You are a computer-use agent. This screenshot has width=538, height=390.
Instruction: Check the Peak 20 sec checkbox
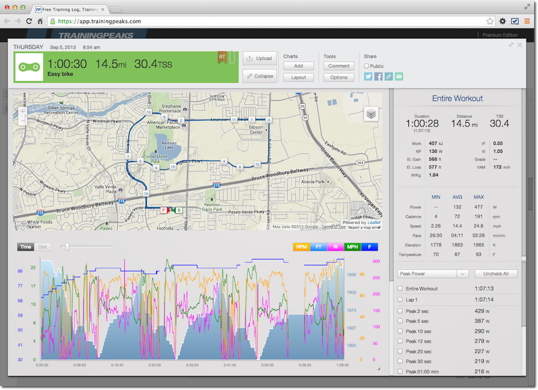pos(400,351)
